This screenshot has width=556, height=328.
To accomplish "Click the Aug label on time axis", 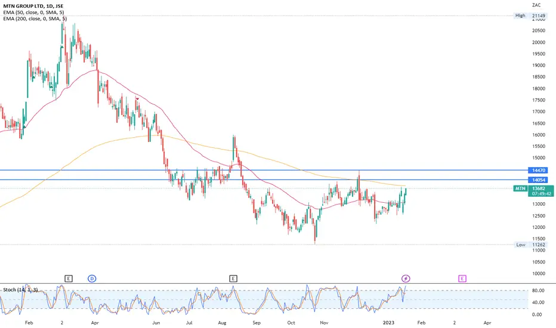I will 222,323.
